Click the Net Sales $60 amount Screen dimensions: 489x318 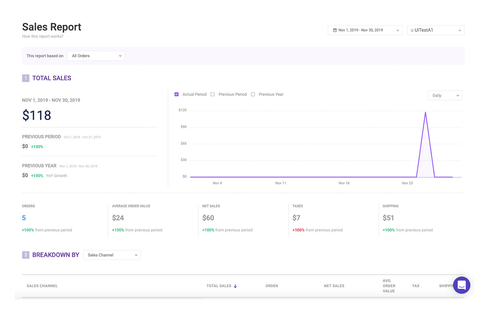coord(208,218)
